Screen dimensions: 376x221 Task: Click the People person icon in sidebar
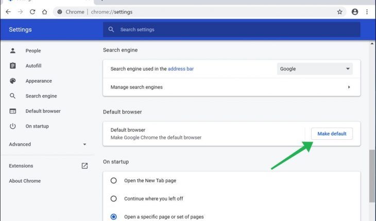(13, 50)
